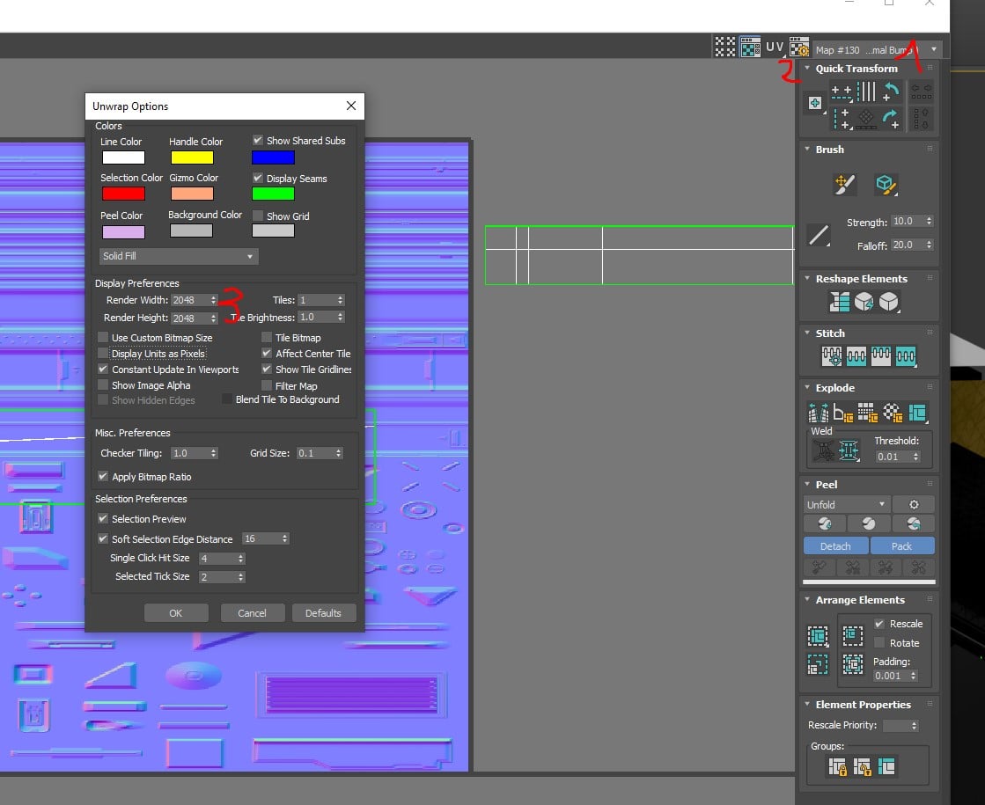Click the Group Selected lock icon

pyautogui.click(x=837, y=766)
